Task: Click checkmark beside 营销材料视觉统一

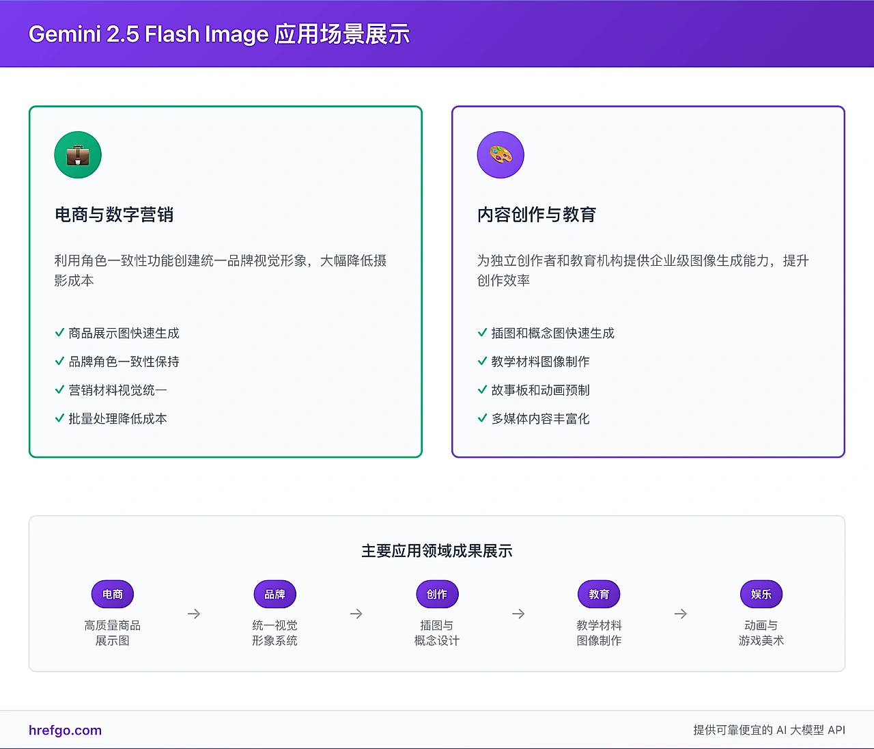Action: click(x=59, y=390)
